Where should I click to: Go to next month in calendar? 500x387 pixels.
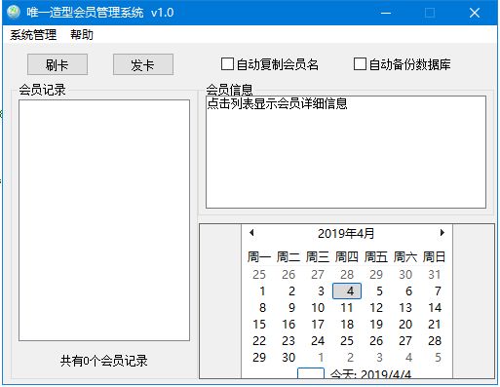tap(442, 233)
